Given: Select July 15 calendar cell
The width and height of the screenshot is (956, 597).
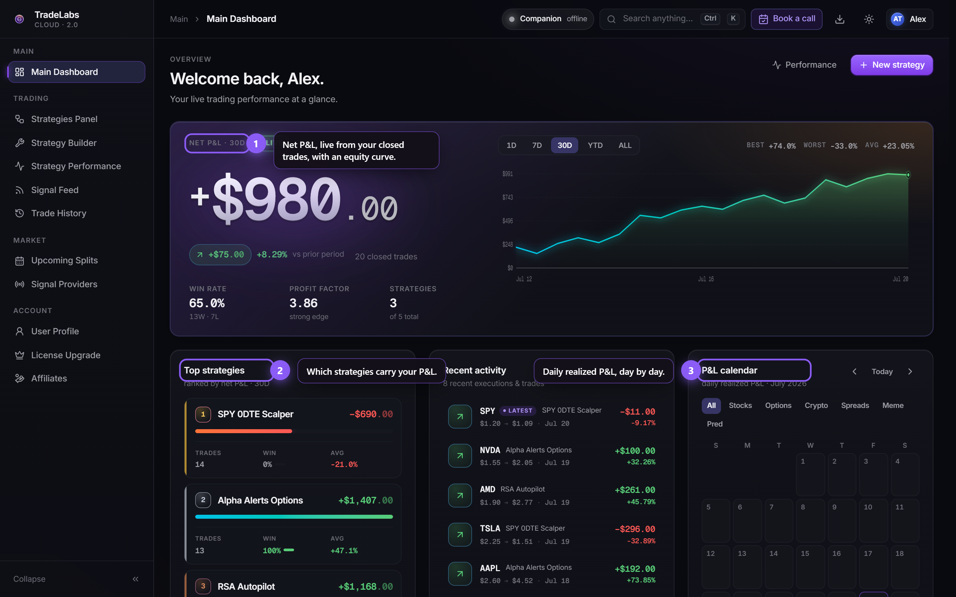Looking at the screenshot, I should 810,567.
